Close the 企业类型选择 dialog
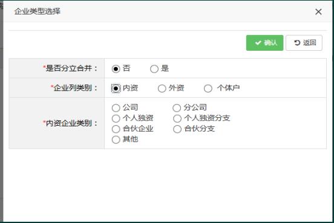This screenshot has height=223, width=334. tap(318, 11)
